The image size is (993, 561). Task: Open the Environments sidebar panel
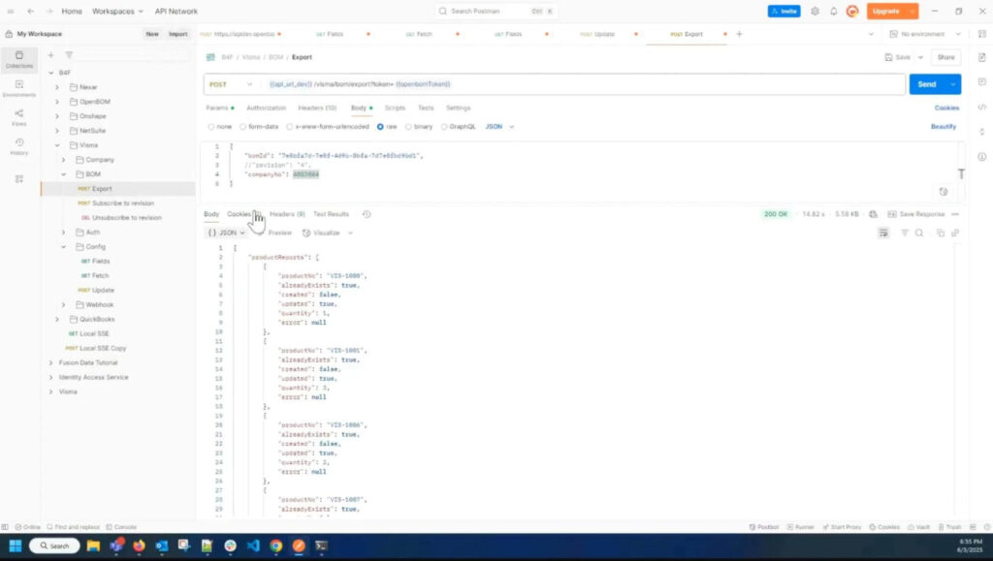pos(19,88)
